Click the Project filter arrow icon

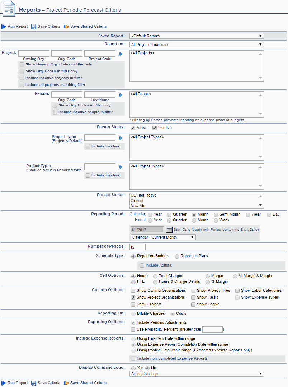tap(120, 54)
